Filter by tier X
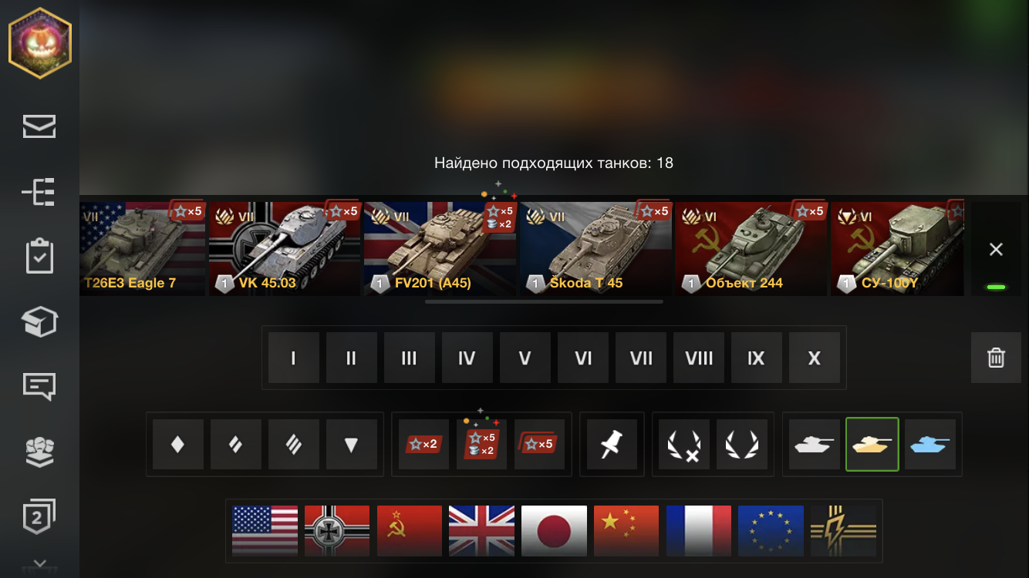Image resolution: width=1029 pixels, height=578 pixels. tap(815, 358)
